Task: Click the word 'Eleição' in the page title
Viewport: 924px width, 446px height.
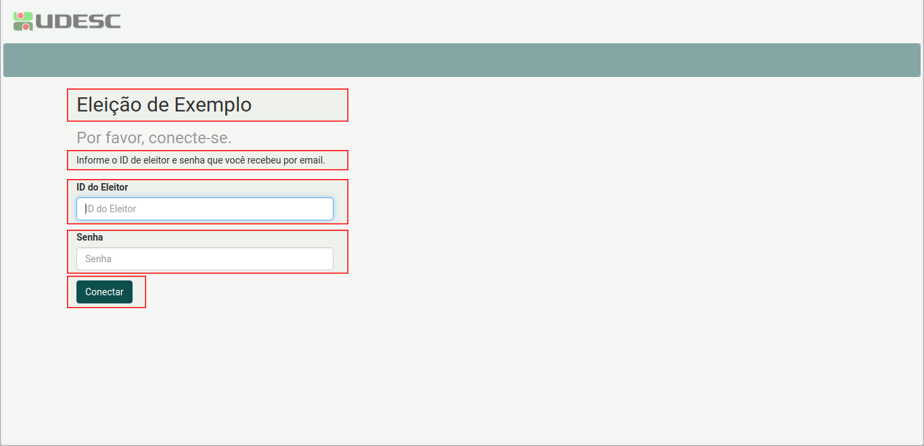Action: [x=108, y=105]
